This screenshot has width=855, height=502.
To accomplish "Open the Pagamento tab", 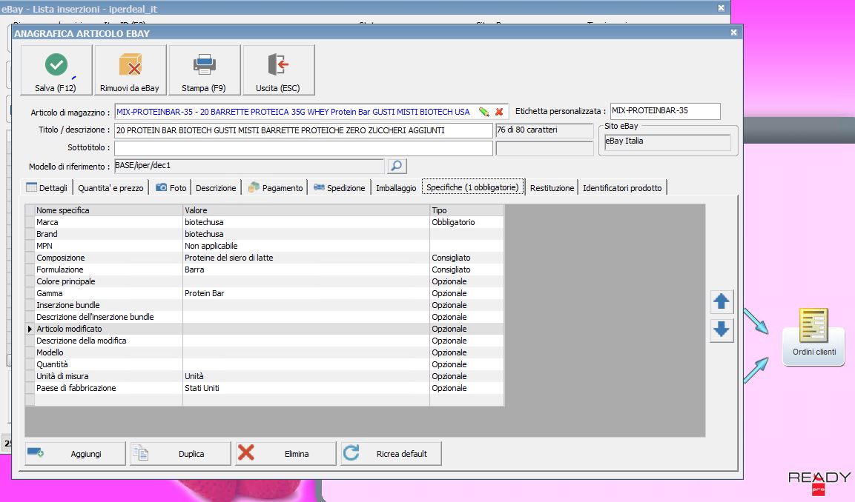I will [x=275, y=188].
